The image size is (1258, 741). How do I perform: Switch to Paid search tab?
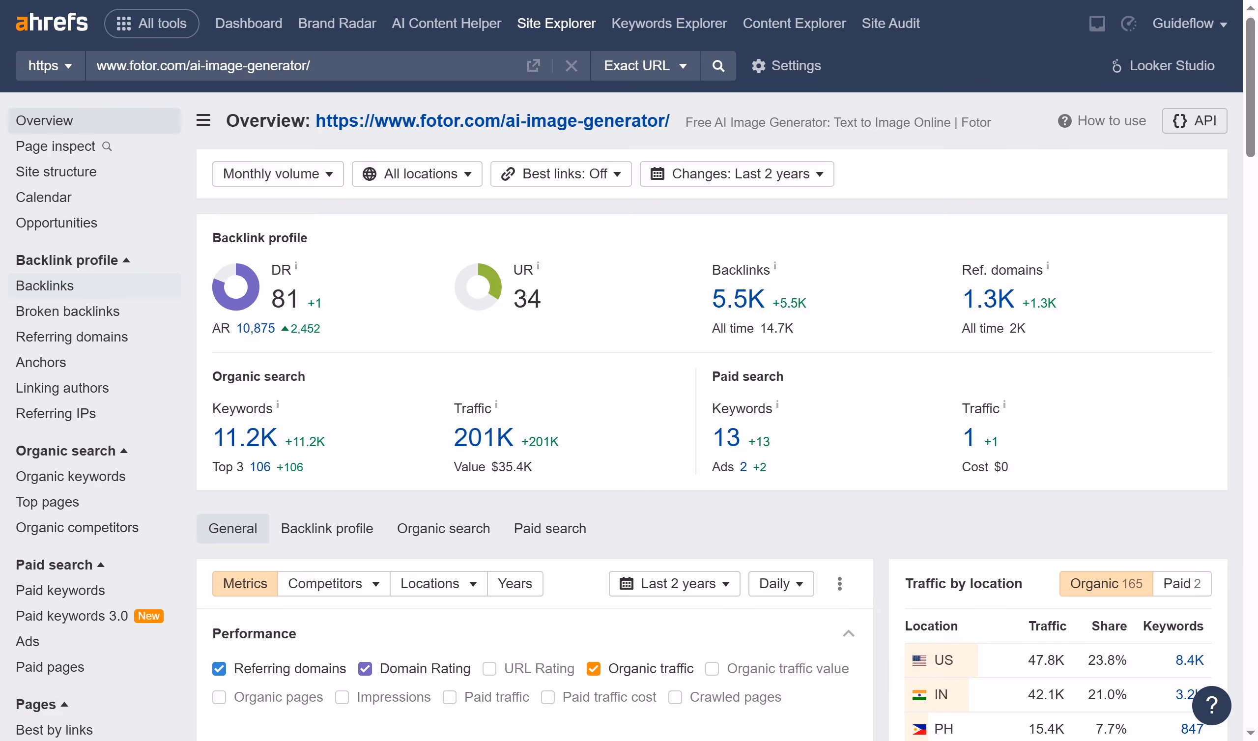549,529
